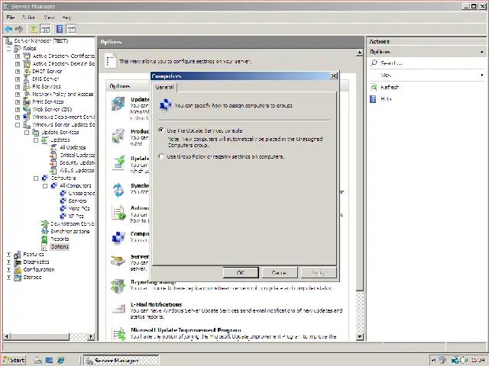Click the blue Help toolbar icon

click(x=60, y=29)
